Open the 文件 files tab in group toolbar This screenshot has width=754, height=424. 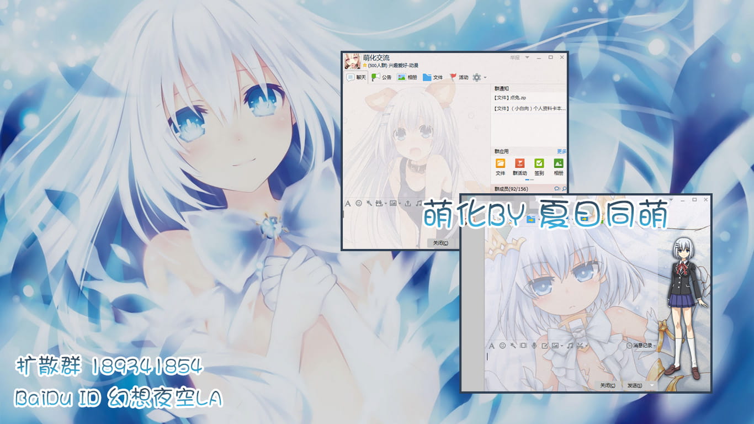tap(433, 77)
